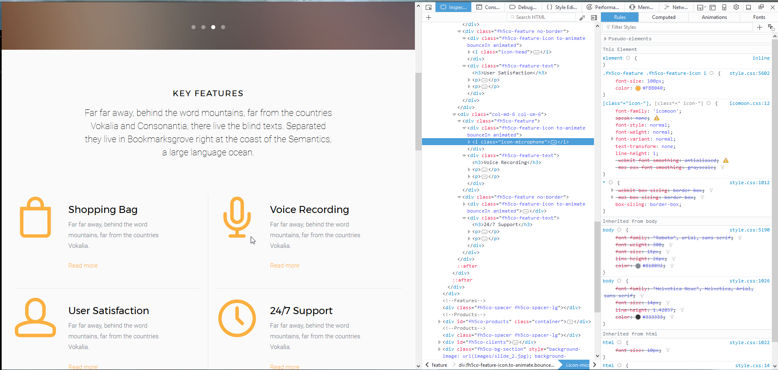
Task: Click selector highlighter beside element rule
Action: point(628,58)
